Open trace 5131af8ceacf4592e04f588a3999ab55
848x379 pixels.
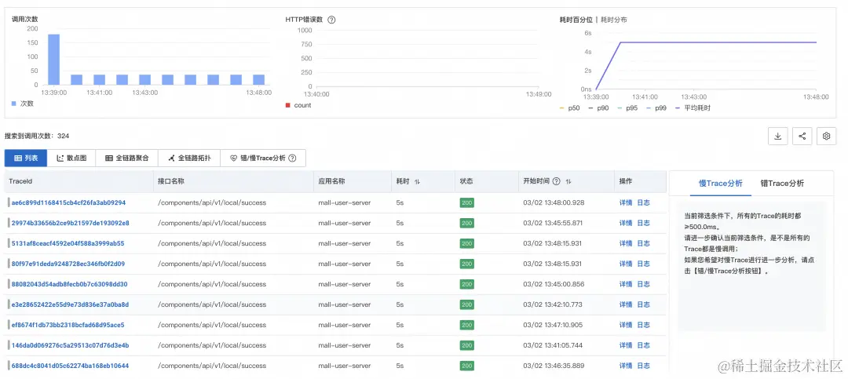[x=68, y=243]
